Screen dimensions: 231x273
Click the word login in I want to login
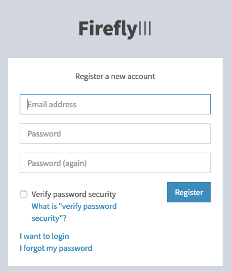(x=60, y=236)
